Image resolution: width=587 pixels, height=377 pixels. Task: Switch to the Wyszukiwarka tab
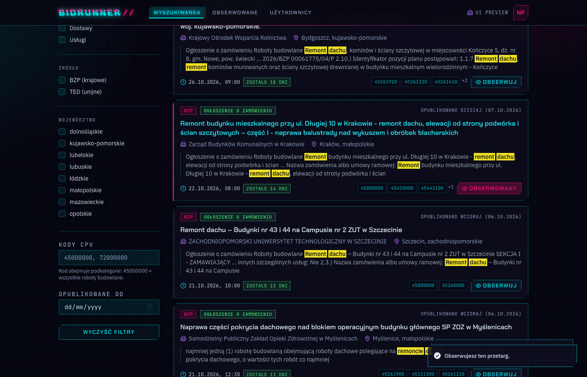(x=177, y=13)
